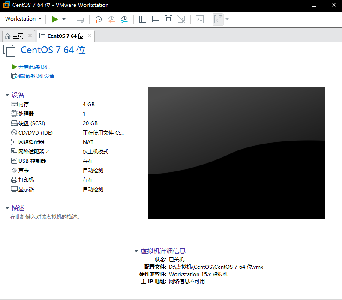Click the 网络适配器 2 icon
342x300 pixels.
tap(14, 151)
